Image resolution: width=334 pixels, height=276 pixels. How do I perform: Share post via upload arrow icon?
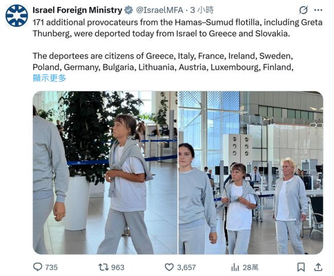318,267
